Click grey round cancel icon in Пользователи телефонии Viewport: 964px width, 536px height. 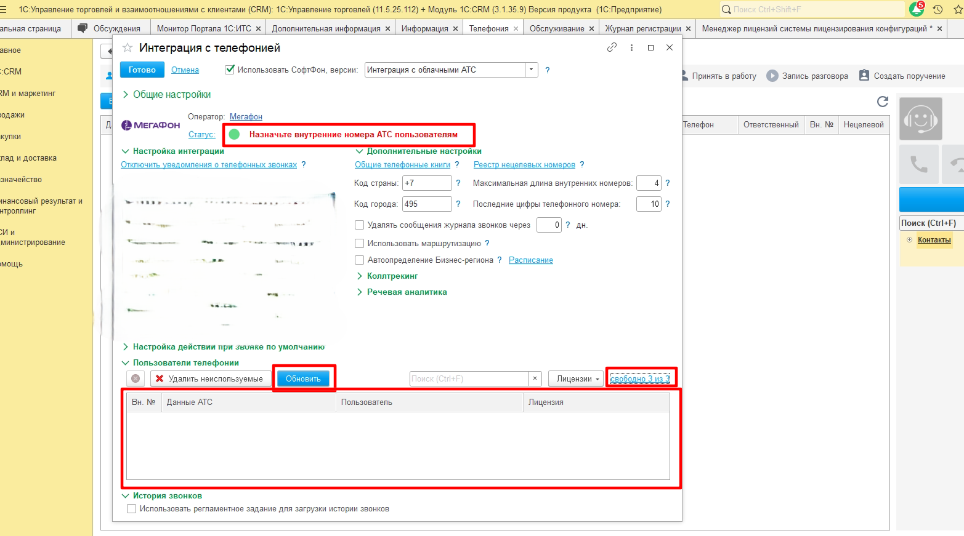tap(136, 378)
